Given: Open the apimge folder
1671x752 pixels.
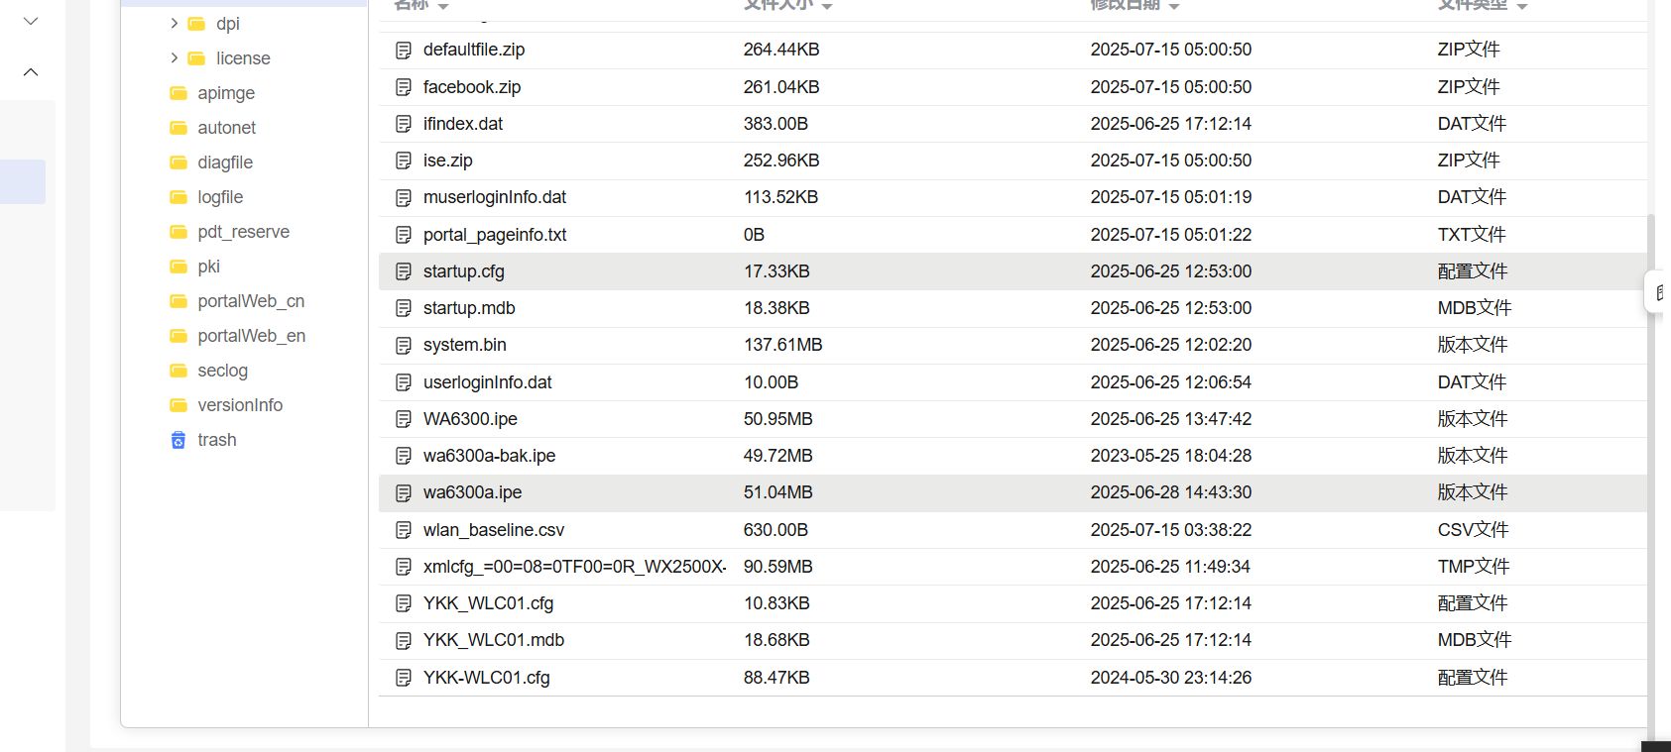Looking at the screenshot, I should [x=226, y=93].
